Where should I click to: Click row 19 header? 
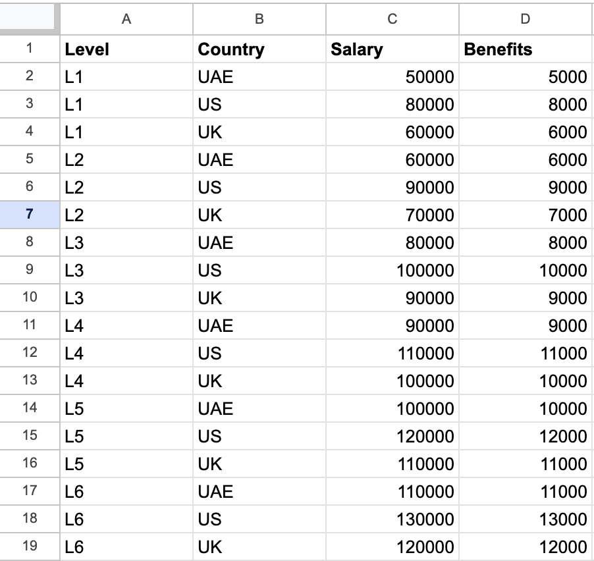30,547
